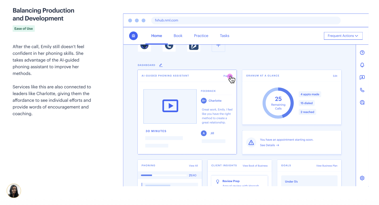Click the fxhub.nml.com address bar

(246, 20)
